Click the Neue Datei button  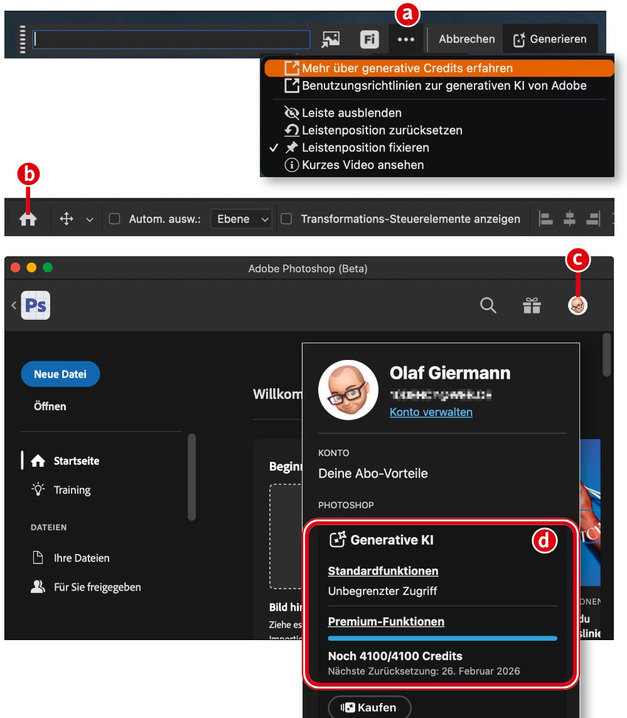[x=60, y=374]
